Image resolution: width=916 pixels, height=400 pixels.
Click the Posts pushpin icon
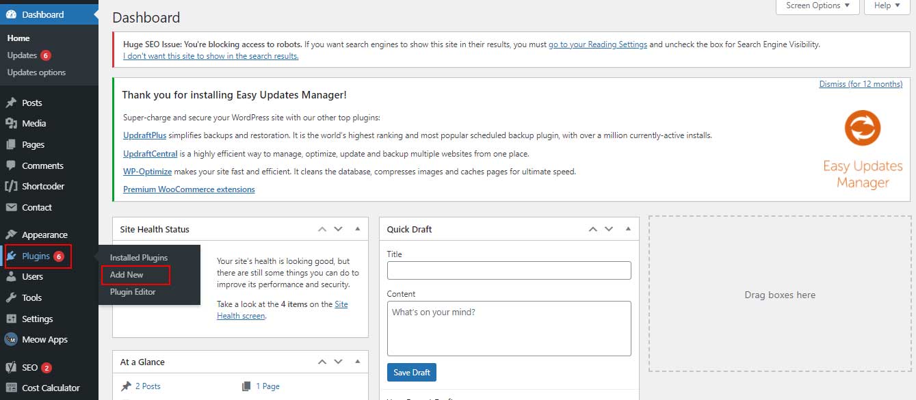(11, 103)
